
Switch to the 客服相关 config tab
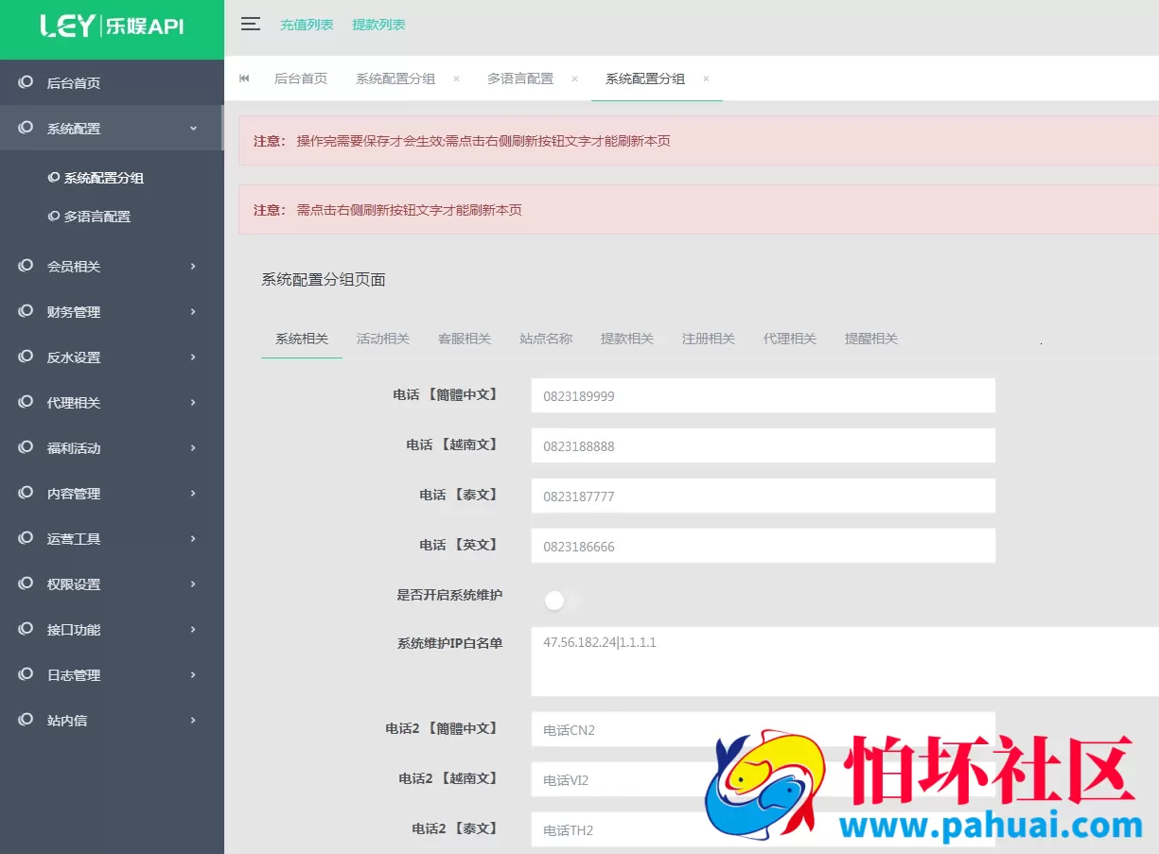[x=465, y=339]
